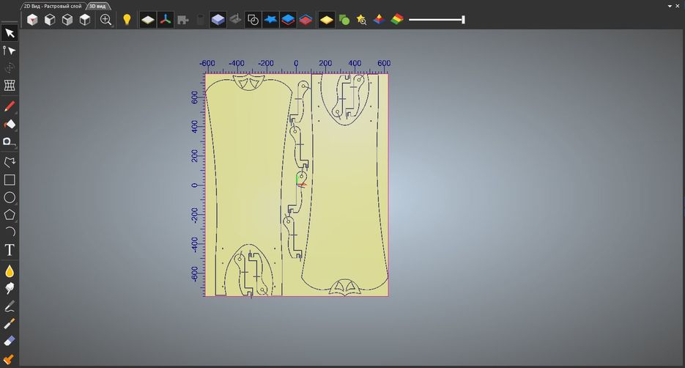Viewport: 685px width, 368px height.
Task: Click the zoom magnifier icon
Action: click(106, 20)
